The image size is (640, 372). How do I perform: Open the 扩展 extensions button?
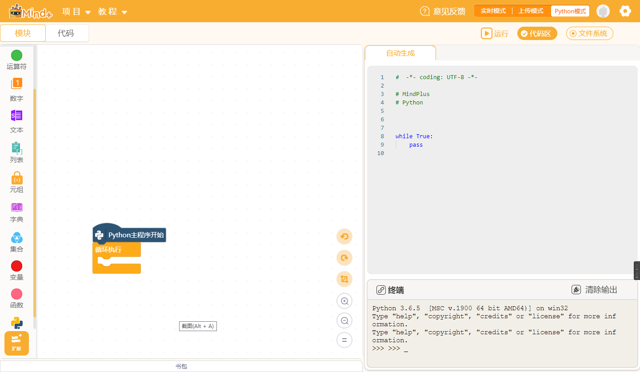click(x=16, y=343)
